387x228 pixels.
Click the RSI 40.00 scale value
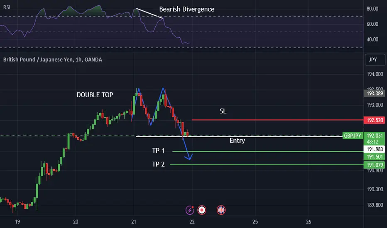click(x=372, y=39)
